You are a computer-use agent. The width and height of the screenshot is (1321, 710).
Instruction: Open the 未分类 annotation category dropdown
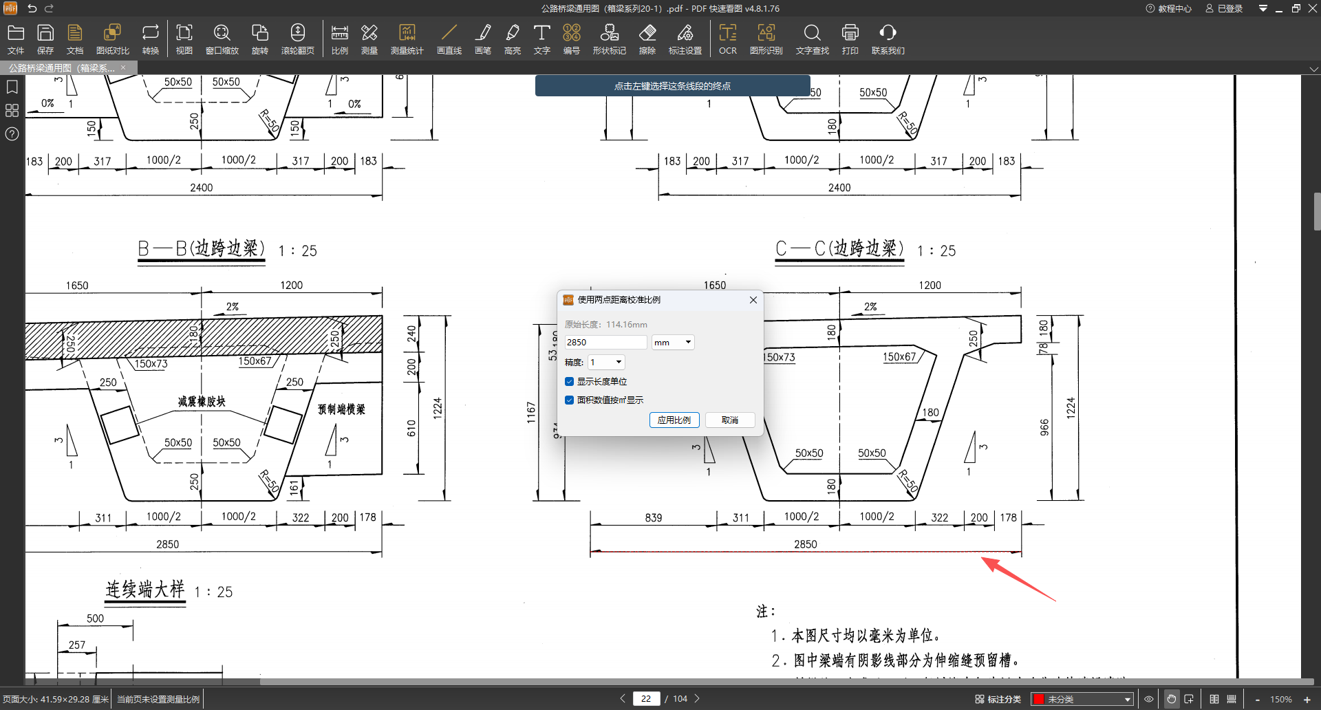point(1088,699)
